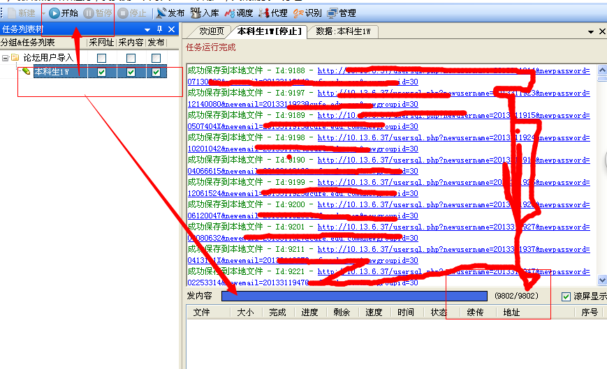The width and height of the screenshot is (607, 369).
Task: Click the log scrollbar up arrow
Action: pos(602,70)
